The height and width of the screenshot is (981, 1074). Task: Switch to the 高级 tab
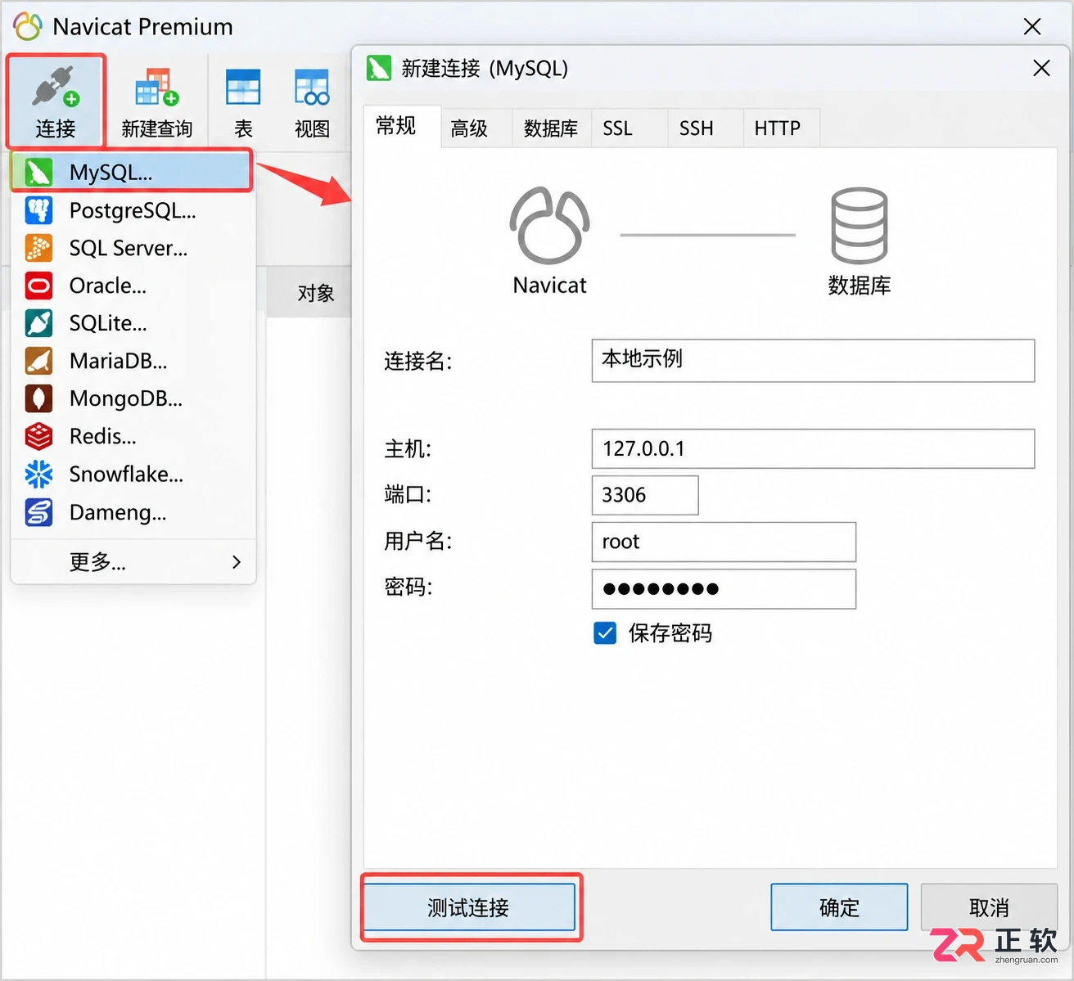(x=476, y=128)
